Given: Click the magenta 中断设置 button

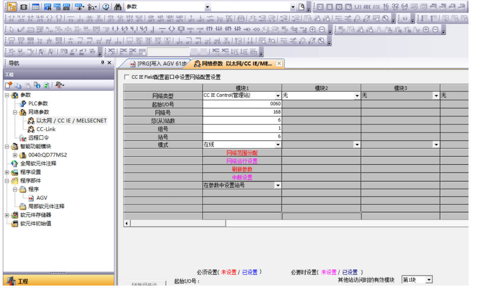Looking at the screenshot, I should click(242, 177).
